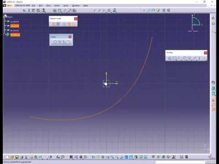Open the Start menu in the menu bar
Image resolution: width=219 pixels, height=164 pixels.
coord(9,5)
